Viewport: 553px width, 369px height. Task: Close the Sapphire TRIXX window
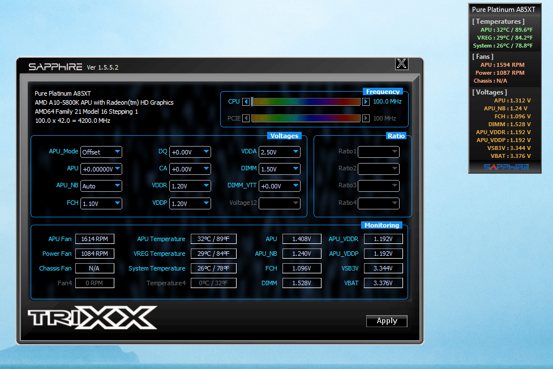[402, 64]
